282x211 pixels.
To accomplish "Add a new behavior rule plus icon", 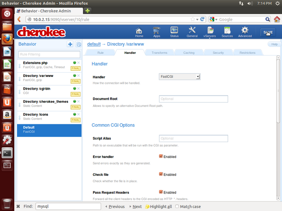I will click(70, 44).
